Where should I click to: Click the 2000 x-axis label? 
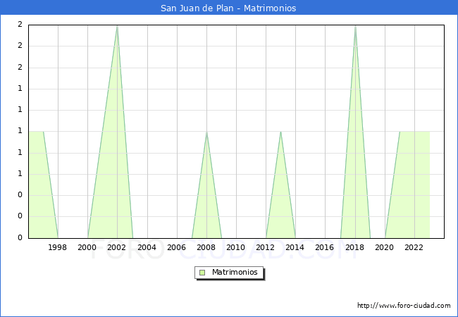click(x=87, y=247)
